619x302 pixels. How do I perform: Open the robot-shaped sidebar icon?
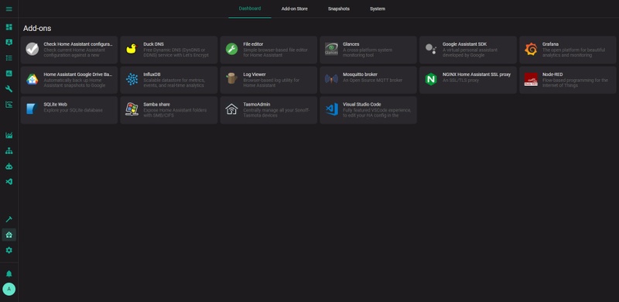tap(9, 166)
